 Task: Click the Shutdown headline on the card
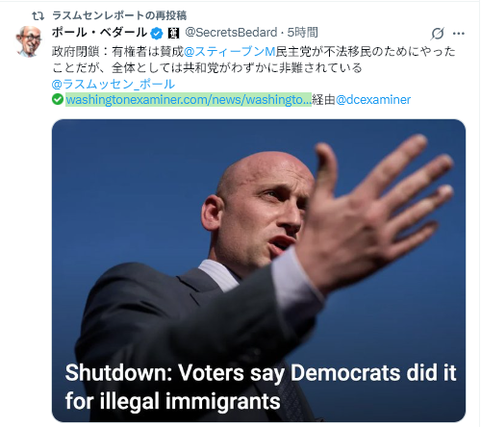(x=261, y=387)
